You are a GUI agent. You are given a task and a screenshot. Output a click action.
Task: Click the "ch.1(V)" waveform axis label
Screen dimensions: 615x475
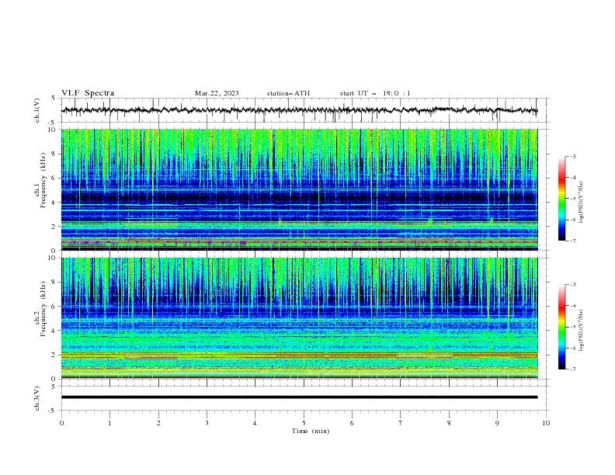pos(37,110)
